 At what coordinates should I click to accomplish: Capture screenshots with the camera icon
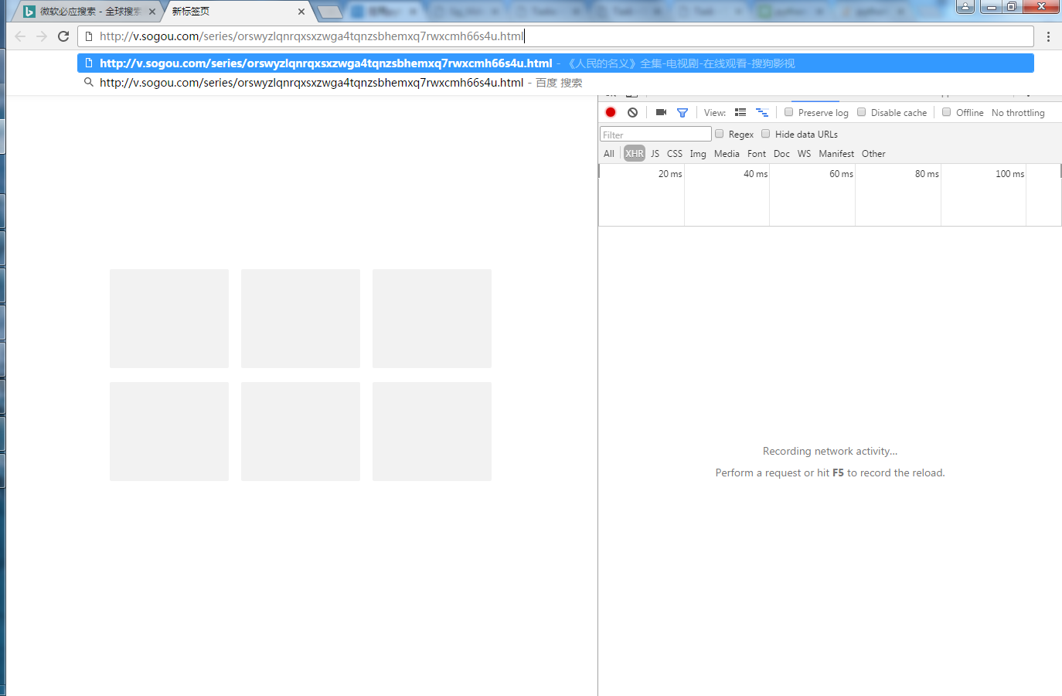pyautogui.click(x=660, y=112)
